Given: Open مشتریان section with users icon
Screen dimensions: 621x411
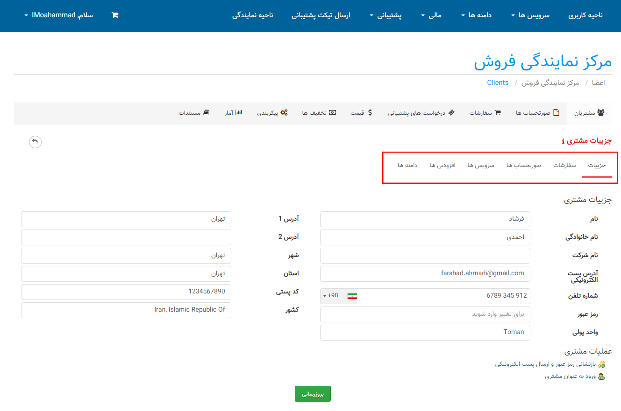Looking at the screenshot, I should tap(591, 113).
